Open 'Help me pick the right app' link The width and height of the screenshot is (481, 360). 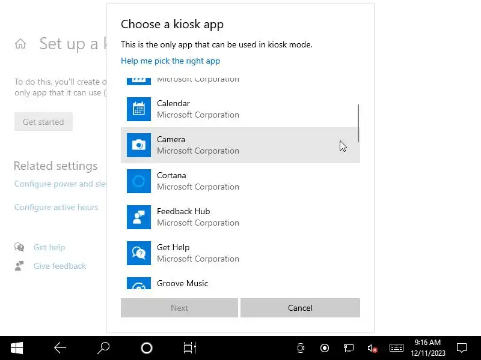point(170,61)
